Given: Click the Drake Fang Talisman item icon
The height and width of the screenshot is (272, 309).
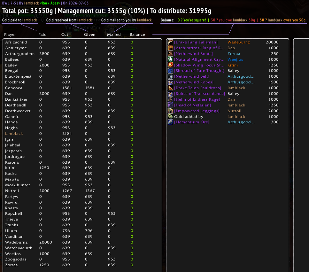Looking at the screenshot, I should [x=170, y=42].
